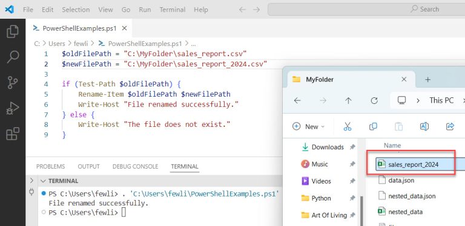Image resolution: width=465 pixels, height=226 pixels.
Task: Open the Search view in activity bar
Action: (13, 57)
